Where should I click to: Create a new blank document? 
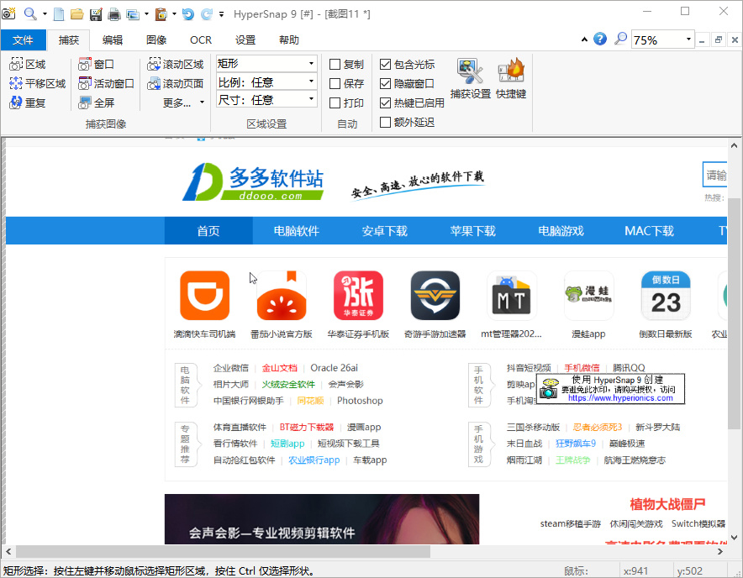point(59,14)
